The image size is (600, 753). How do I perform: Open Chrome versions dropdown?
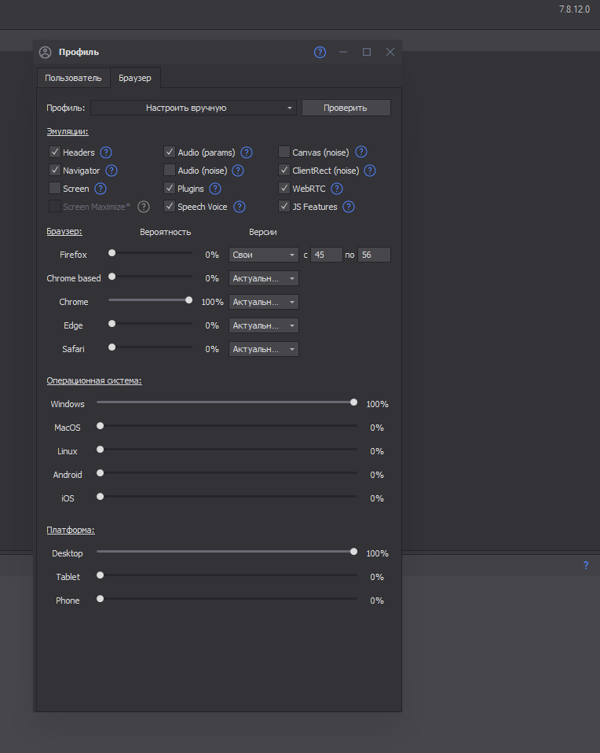click(263, 302)
